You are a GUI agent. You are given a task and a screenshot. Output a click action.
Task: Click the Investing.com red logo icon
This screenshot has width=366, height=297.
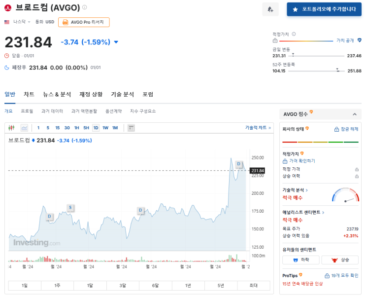pos(8,8)
